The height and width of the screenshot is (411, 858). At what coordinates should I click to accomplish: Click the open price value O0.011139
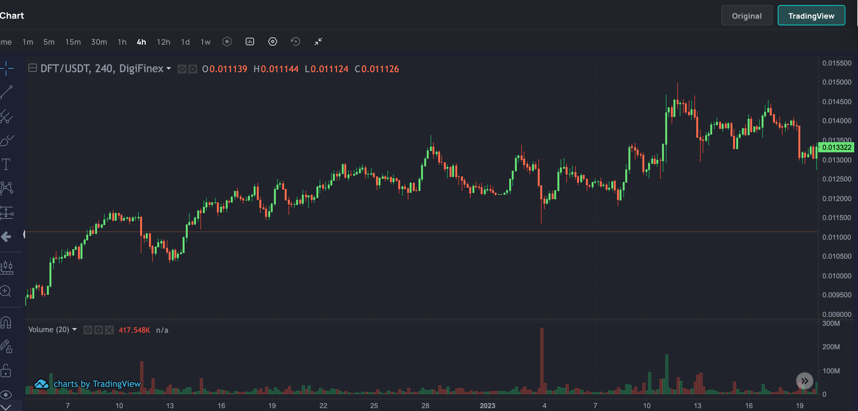[224, 69]
